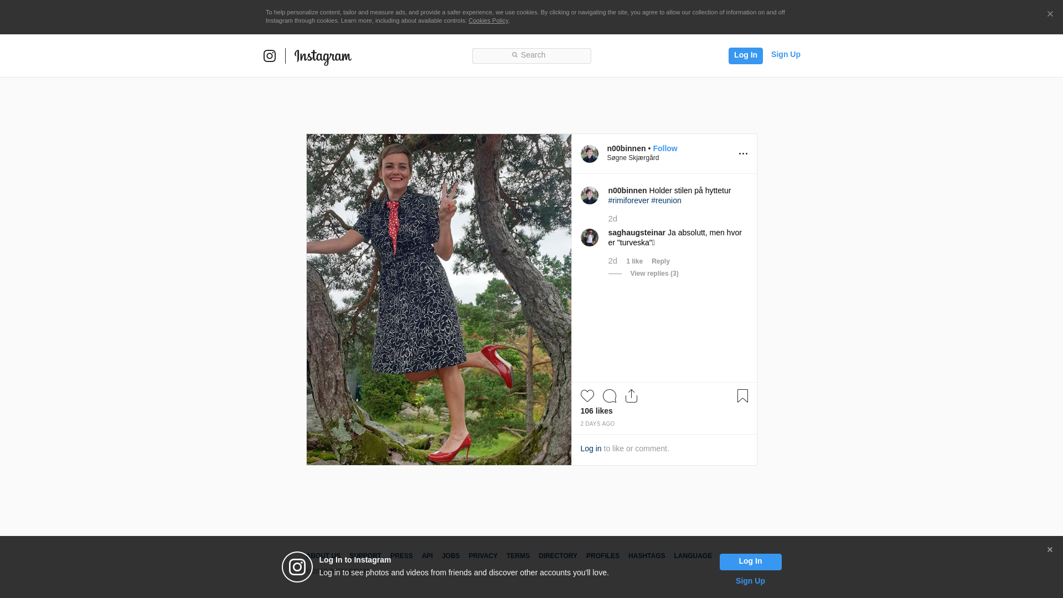1063x598 pixels.
Task: Dismiss the cookie notice banner
Action: pyautogui.click(x=1050, y=14)
